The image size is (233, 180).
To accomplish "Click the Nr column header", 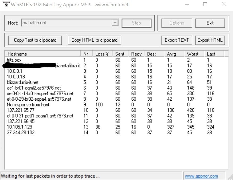I will [x=86, y=54].
